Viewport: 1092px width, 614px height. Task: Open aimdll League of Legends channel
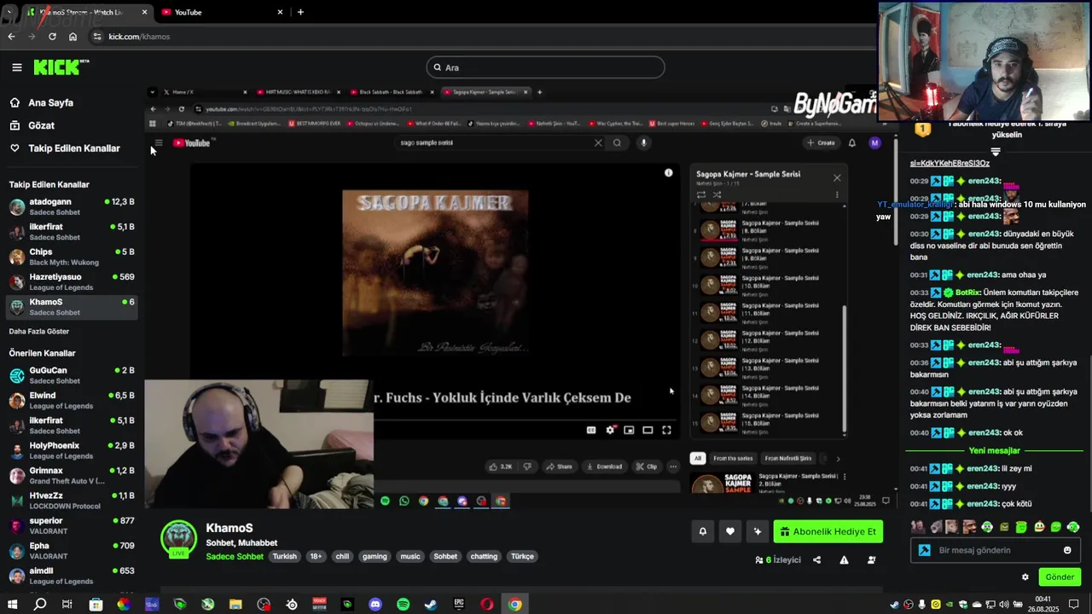(72, 576)
